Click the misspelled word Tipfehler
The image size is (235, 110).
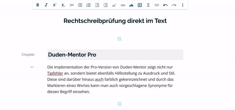(x=55, y=73)
